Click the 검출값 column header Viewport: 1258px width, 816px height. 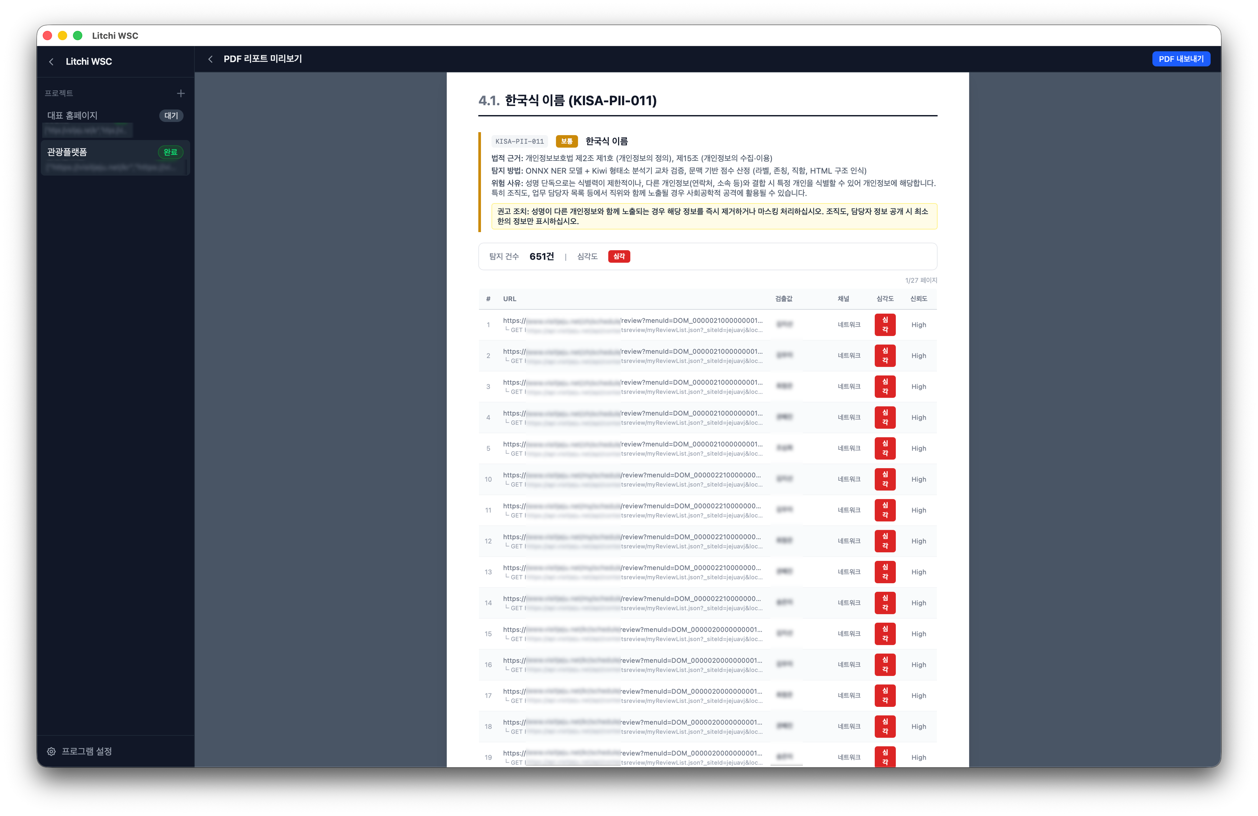[x=783, y=299]
